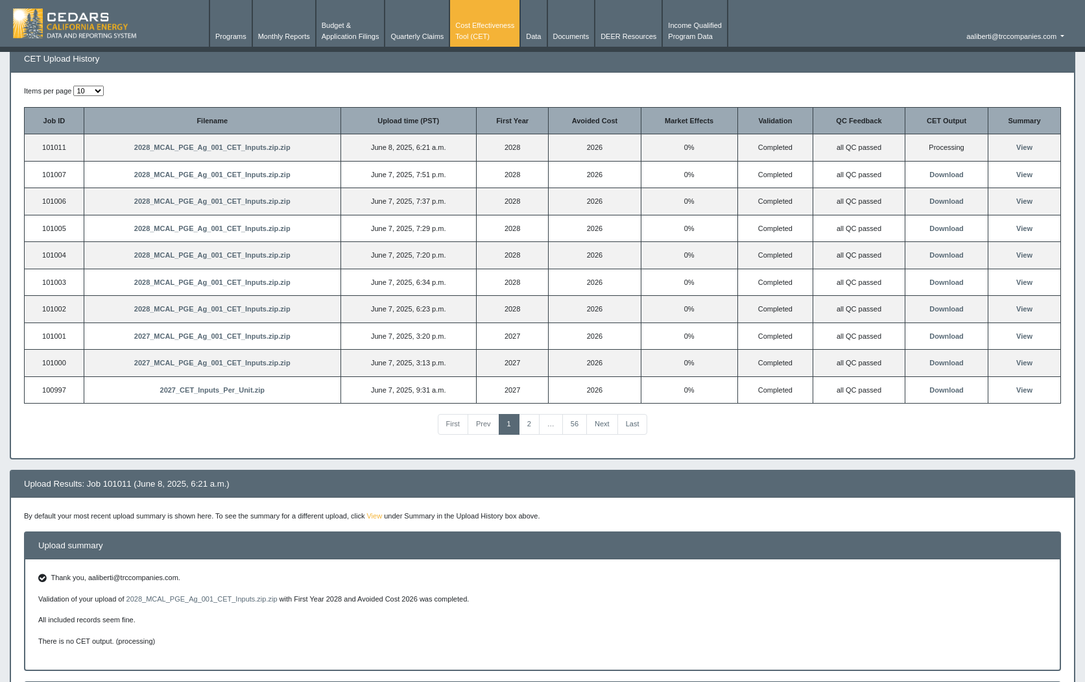Click the CEDARS logo in the header
The height and width of the screenshot is (682, 1085).
pyautogui.click(x=75, y=24)
